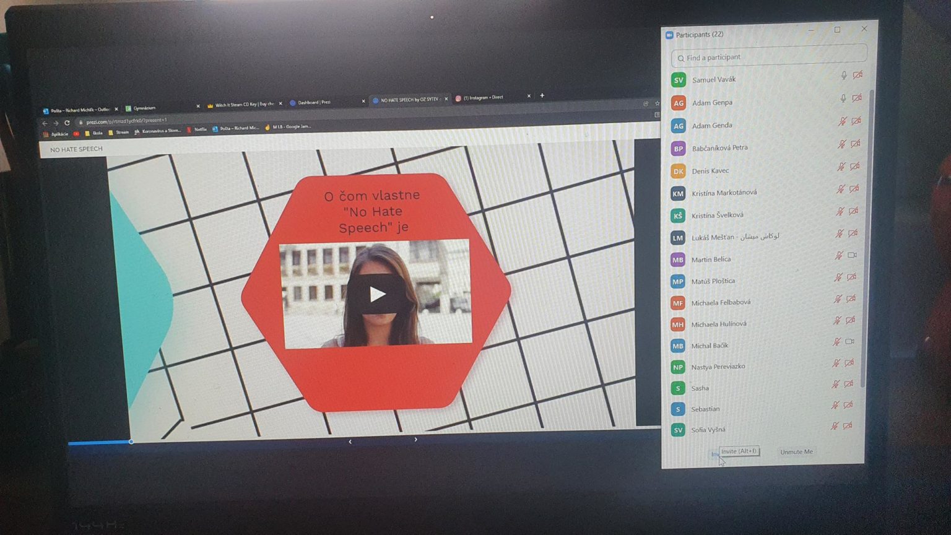
Task: Open the Aplikácie apps bookmark
Action: (56, 134)
